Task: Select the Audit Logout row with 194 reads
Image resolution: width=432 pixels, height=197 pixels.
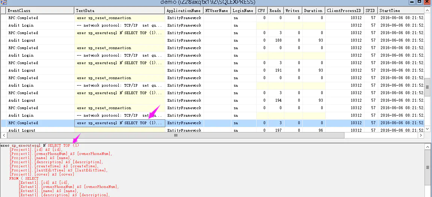Action: pos(212,100)
